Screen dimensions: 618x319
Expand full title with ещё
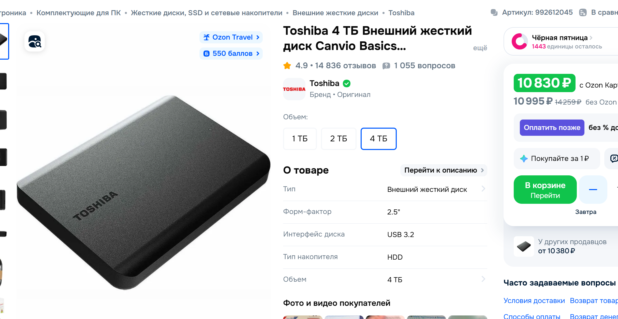click(x=480, y=48)
